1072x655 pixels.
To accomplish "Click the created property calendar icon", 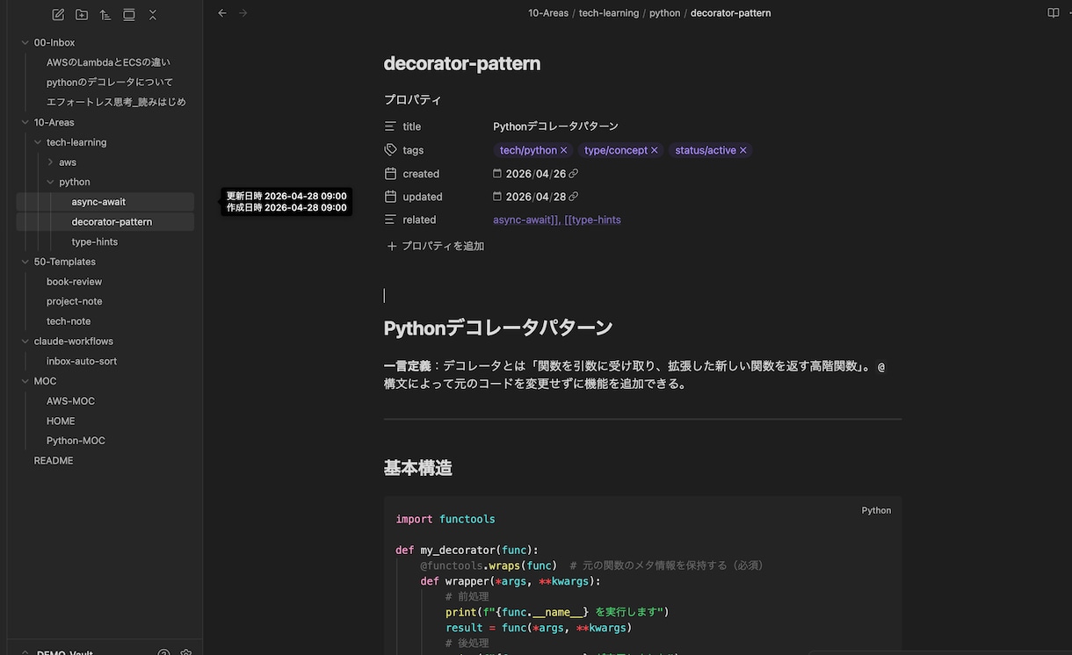I will [391, 174].
